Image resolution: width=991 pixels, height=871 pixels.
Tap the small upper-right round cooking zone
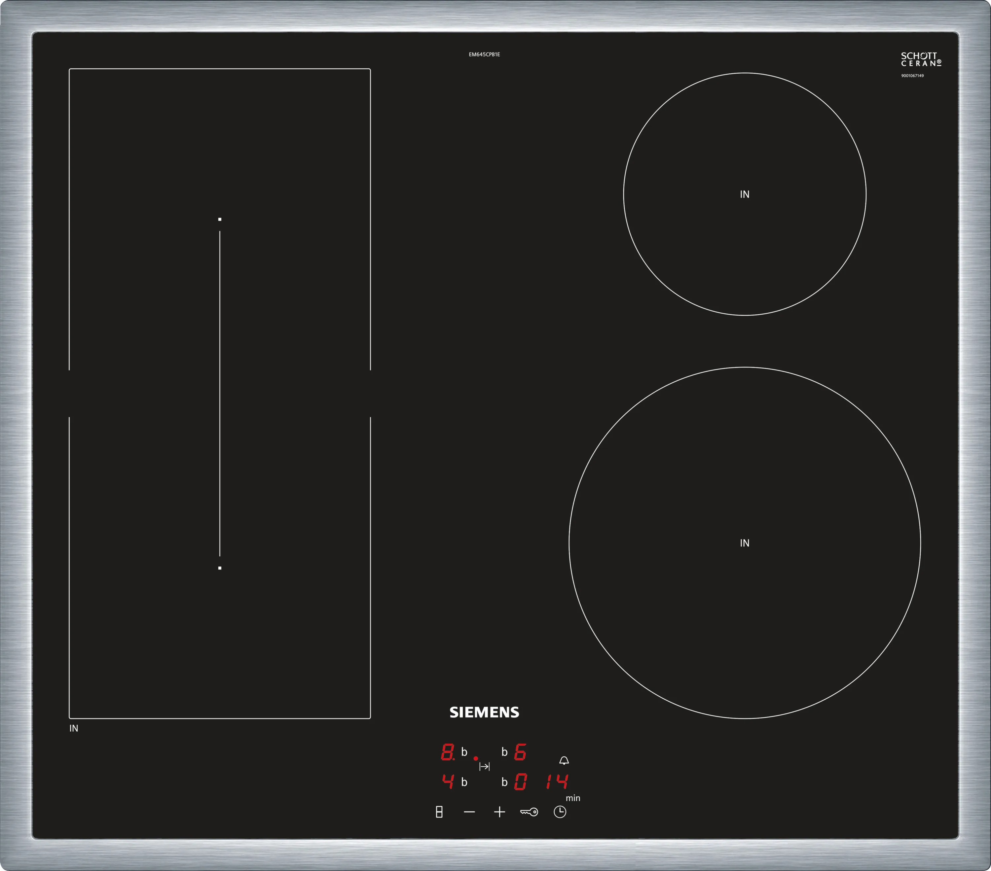point(744,194)
